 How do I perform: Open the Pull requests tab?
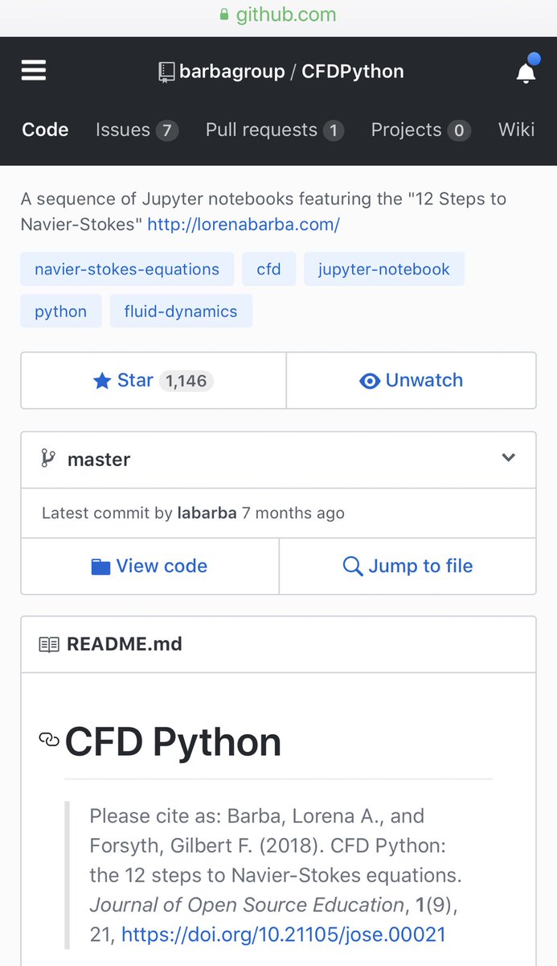(x=275, y=130)
